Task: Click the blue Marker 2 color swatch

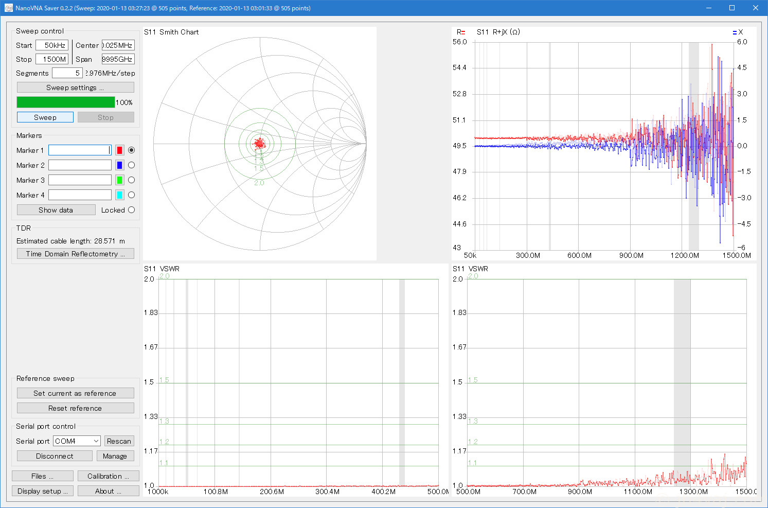Action: click(x=119, y=165)
